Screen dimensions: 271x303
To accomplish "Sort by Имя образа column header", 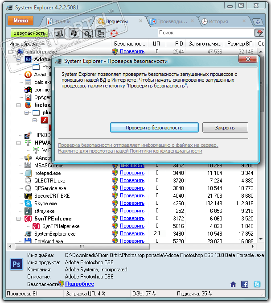I will [59, 44].
